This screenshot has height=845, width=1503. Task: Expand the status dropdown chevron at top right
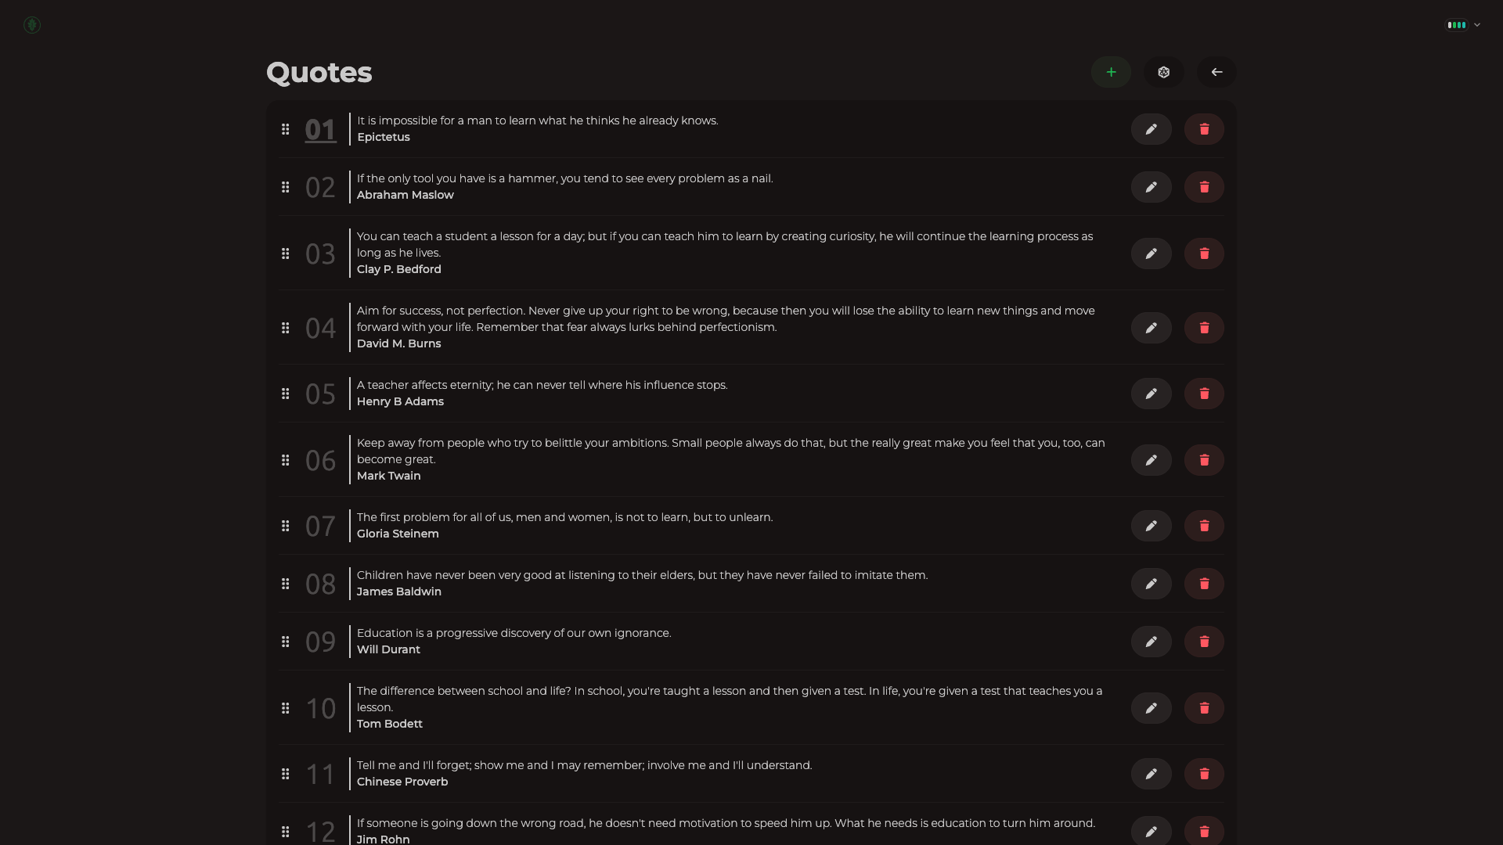tap(1477, 25)
